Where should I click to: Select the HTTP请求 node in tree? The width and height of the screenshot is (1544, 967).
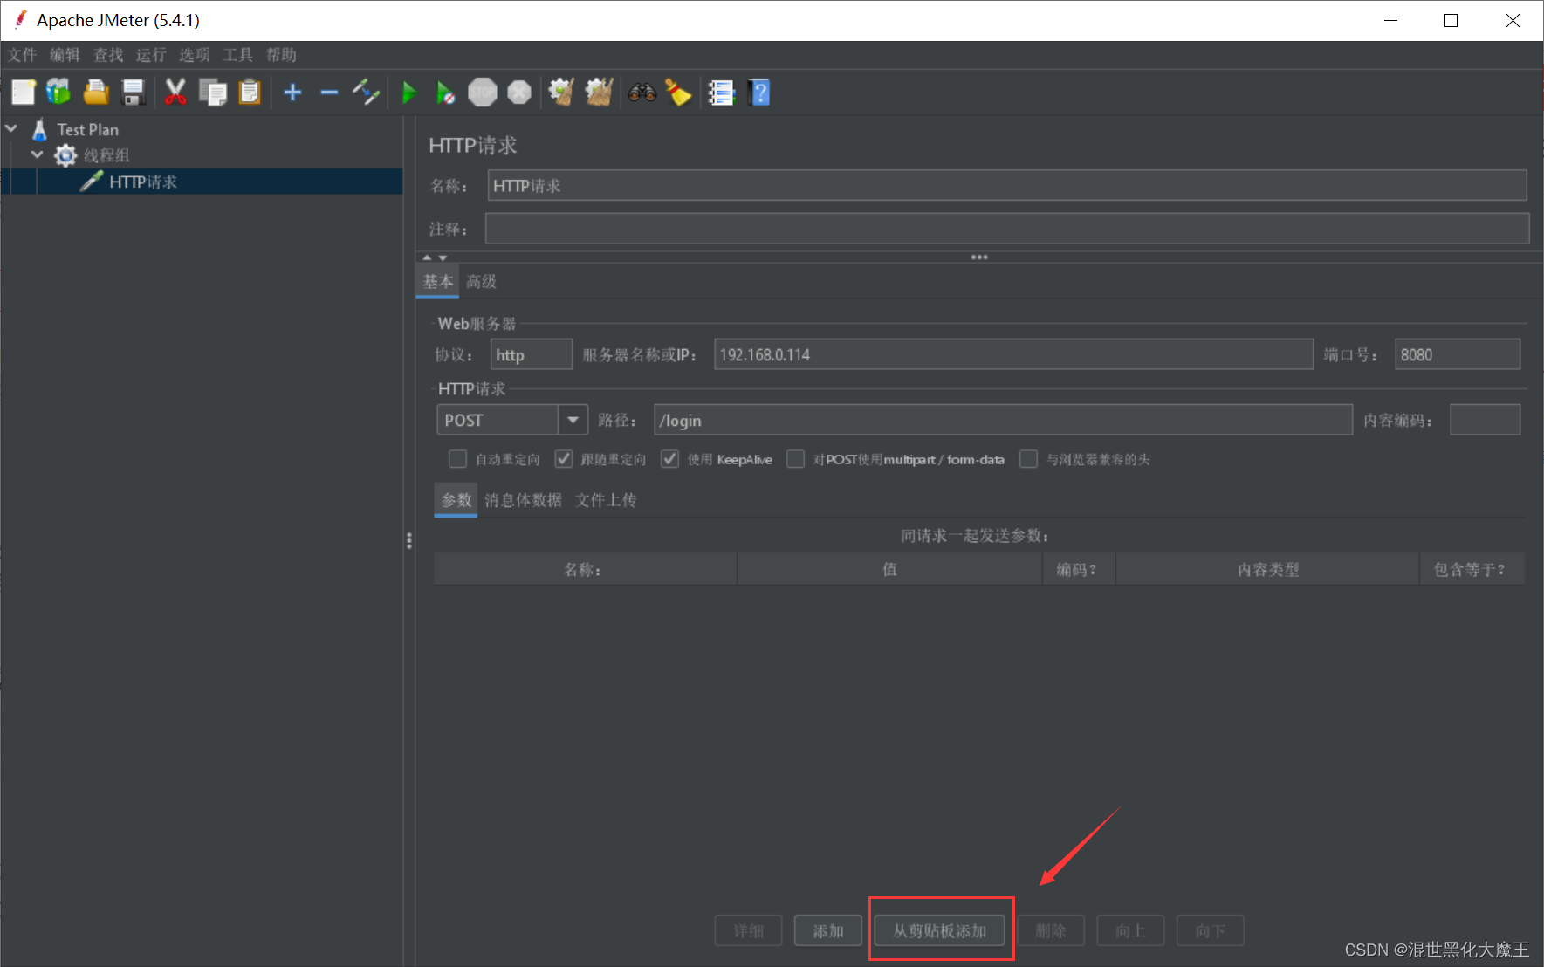pyautogui.click(x=143, y=182)
